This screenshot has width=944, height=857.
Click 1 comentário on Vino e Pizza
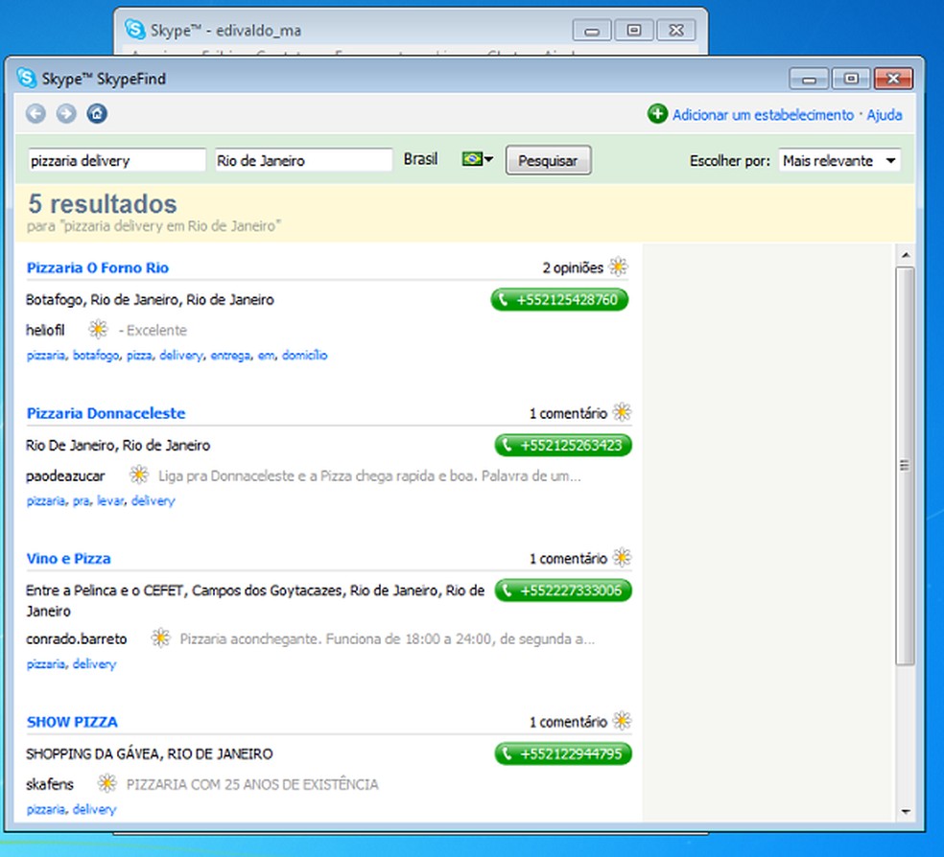coord(568,559)
